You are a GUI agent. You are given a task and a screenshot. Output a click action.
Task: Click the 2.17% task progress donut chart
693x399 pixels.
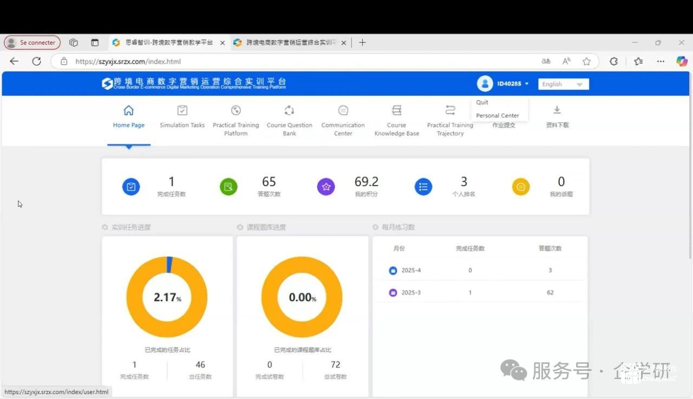[167, 297]
